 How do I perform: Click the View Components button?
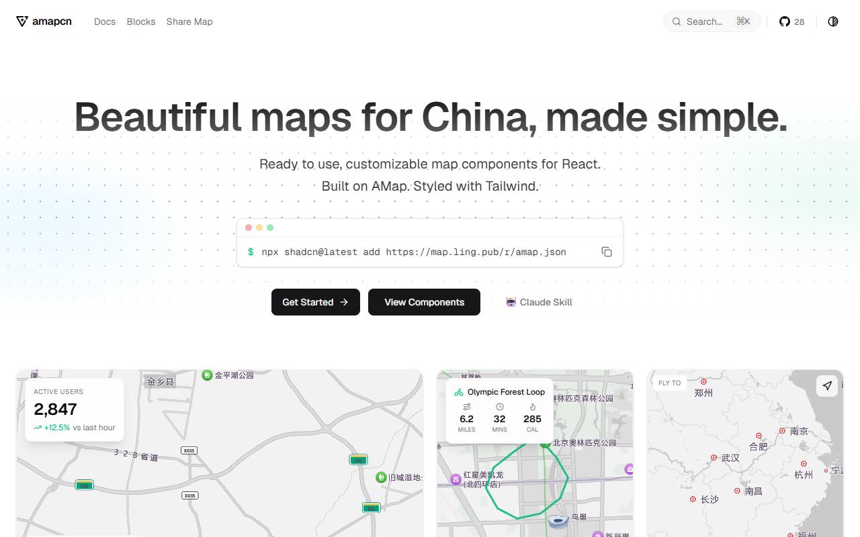(424, 302)
